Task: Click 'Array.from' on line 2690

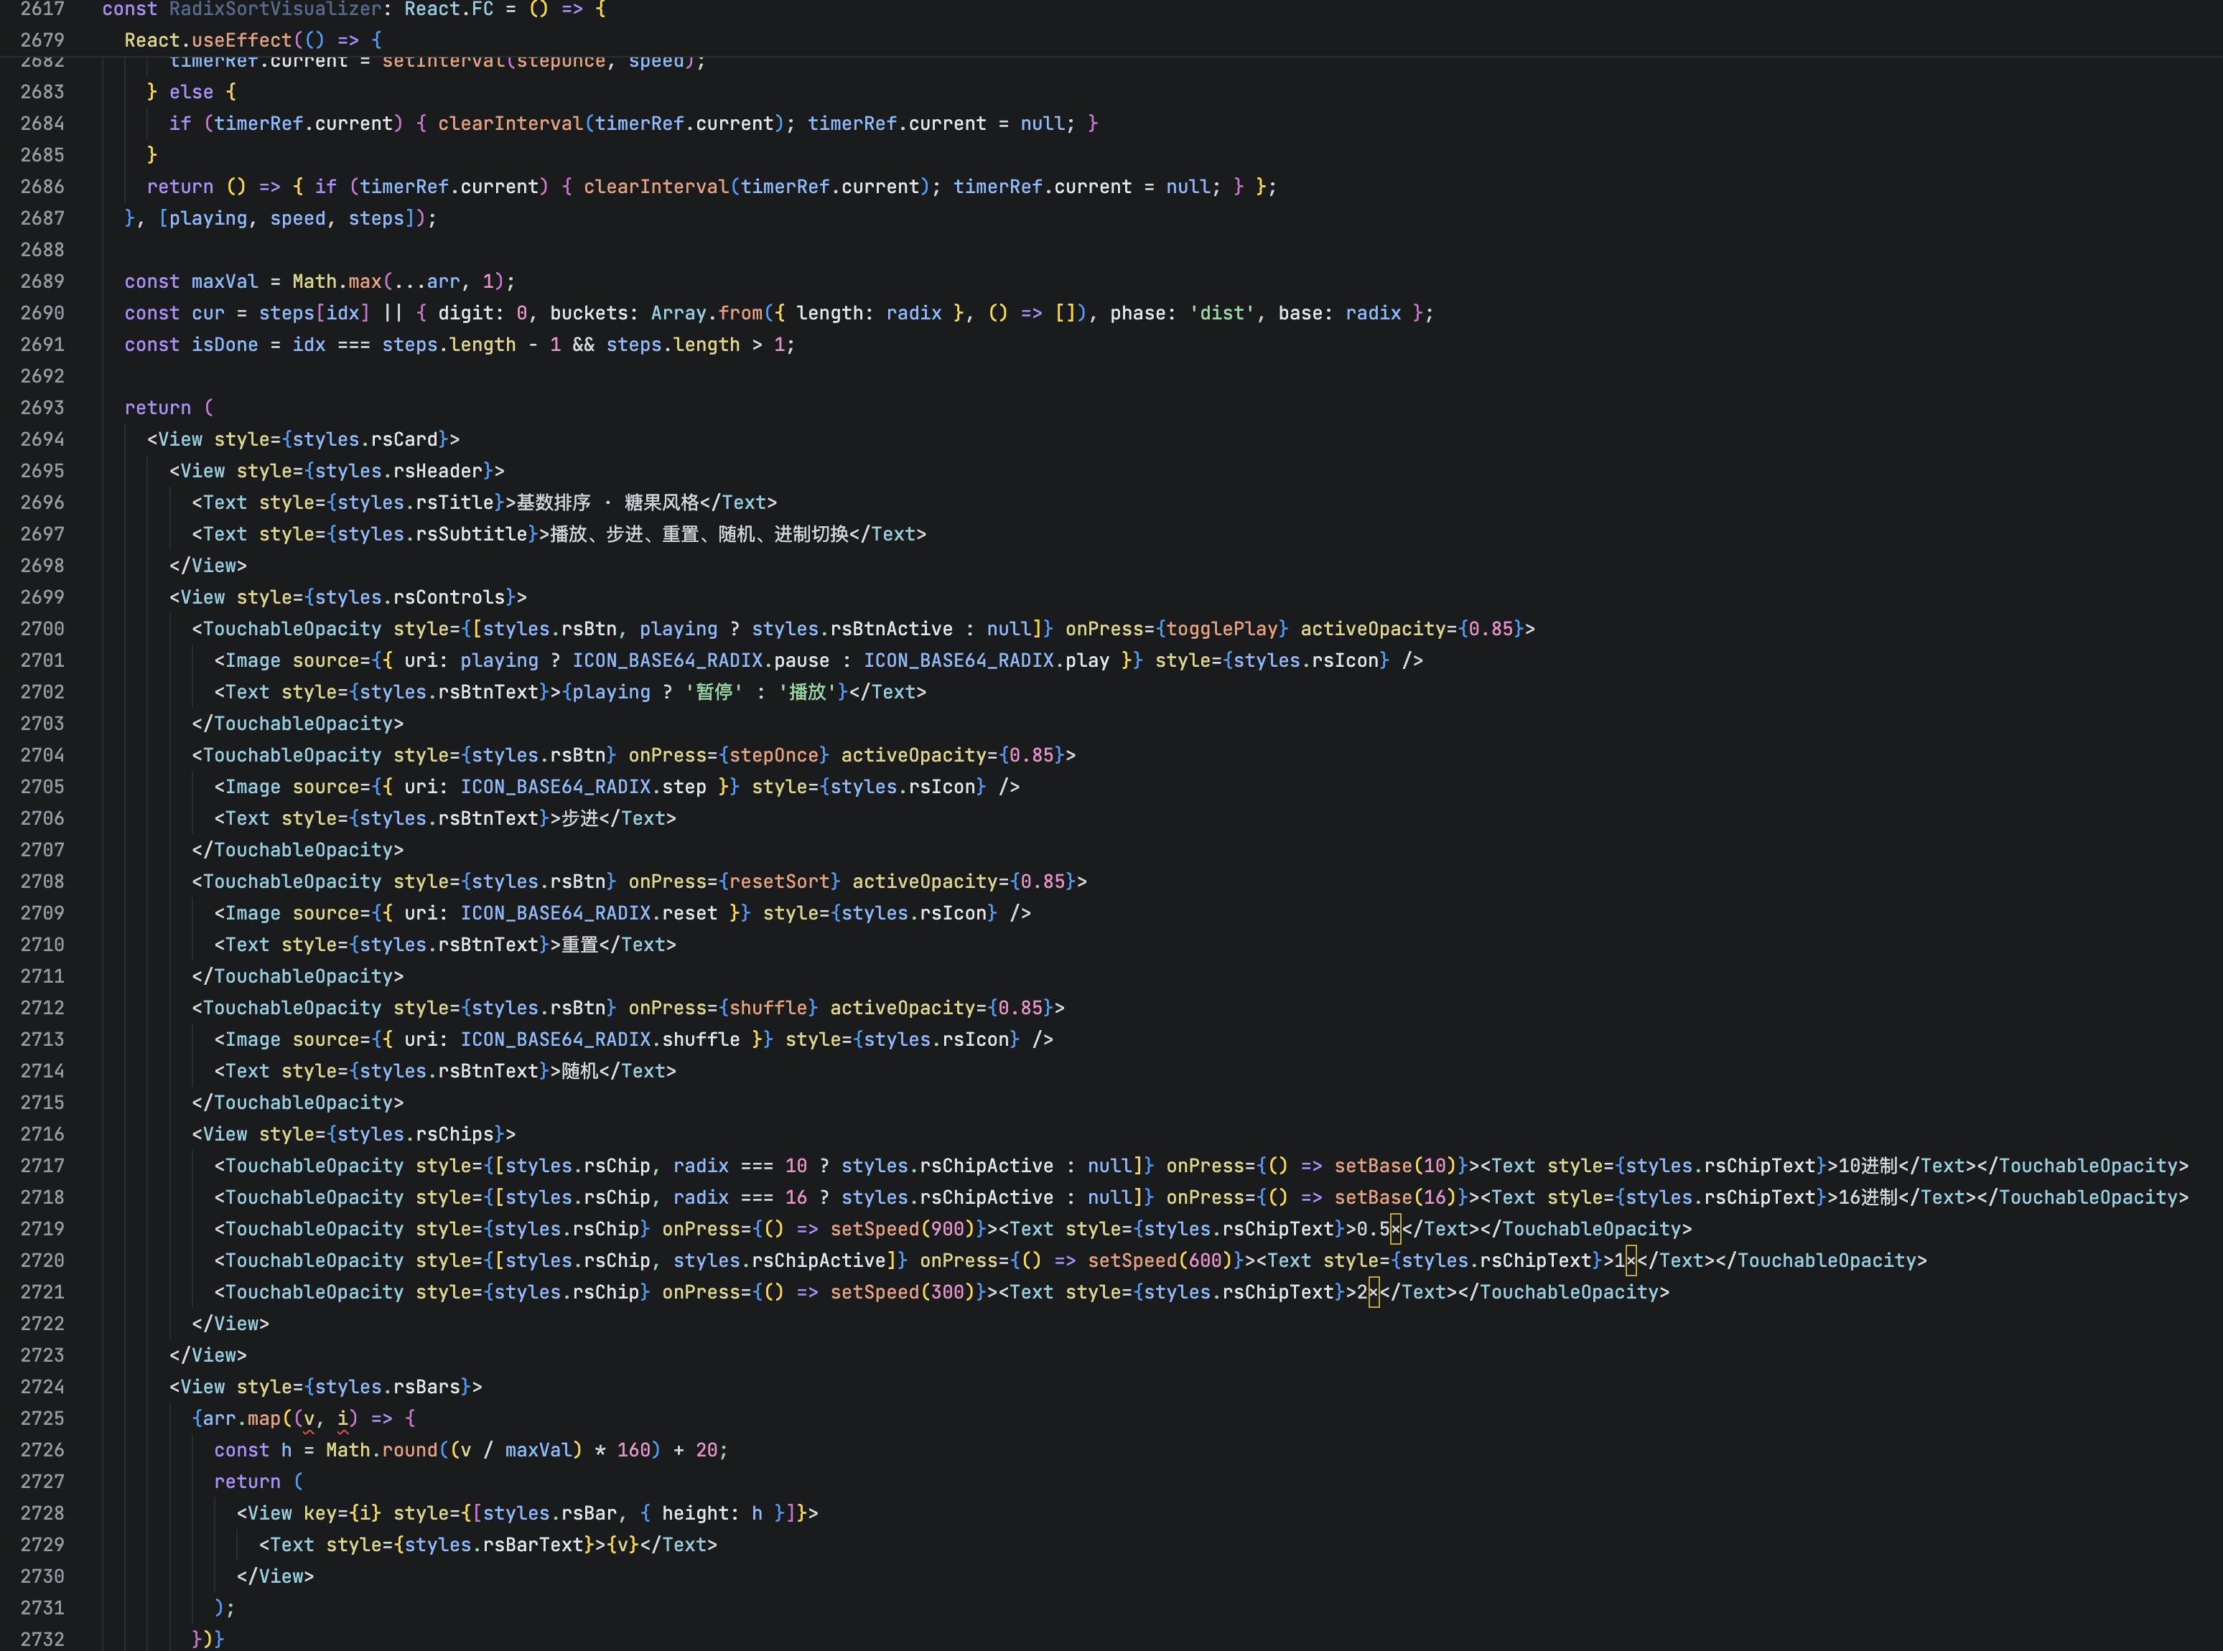Action: point(707,314)
